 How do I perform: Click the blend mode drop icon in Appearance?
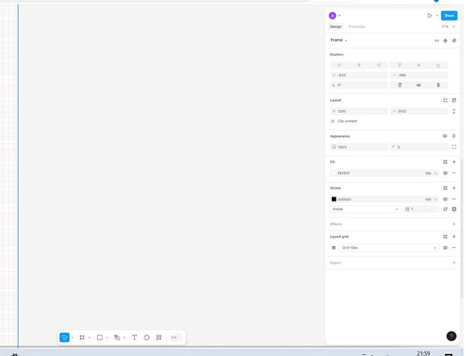point(454,136)
